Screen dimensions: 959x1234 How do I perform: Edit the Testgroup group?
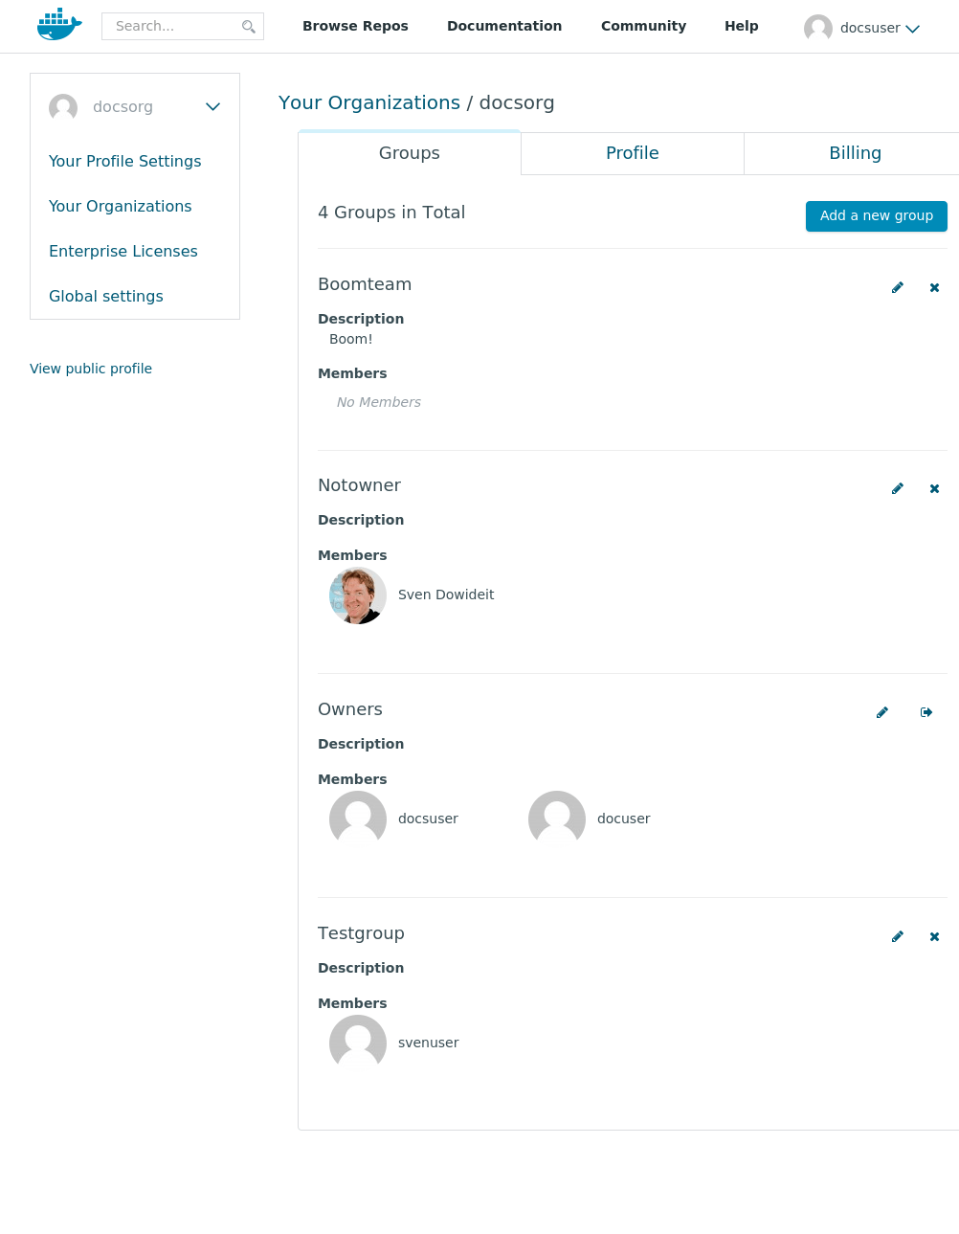898,936
